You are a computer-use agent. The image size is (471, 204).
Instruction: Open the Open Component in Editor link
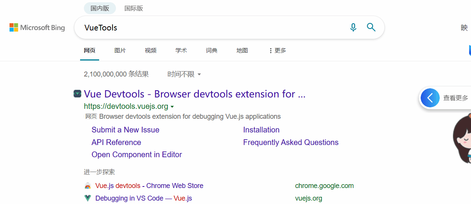(x=137, y=155)
